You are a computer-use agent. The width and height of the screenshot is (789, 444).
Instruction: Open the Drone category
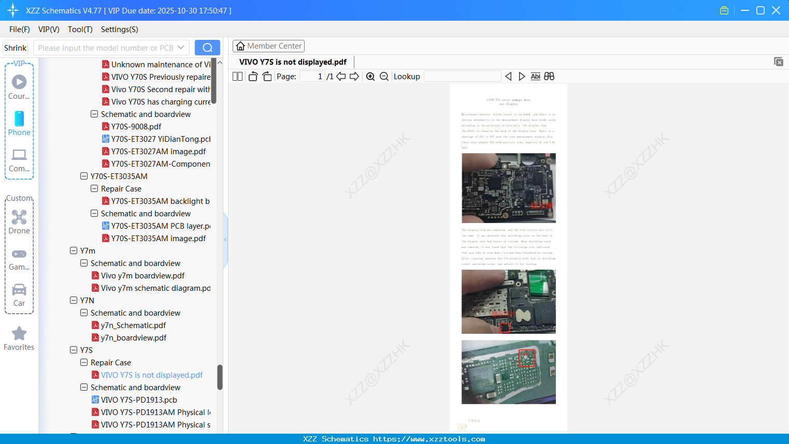(19, 222)
